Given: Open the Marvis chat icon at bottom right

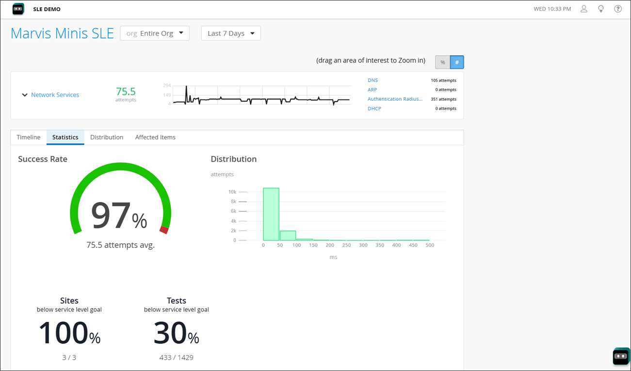Looking at the screenshot, I should point(621,356).
